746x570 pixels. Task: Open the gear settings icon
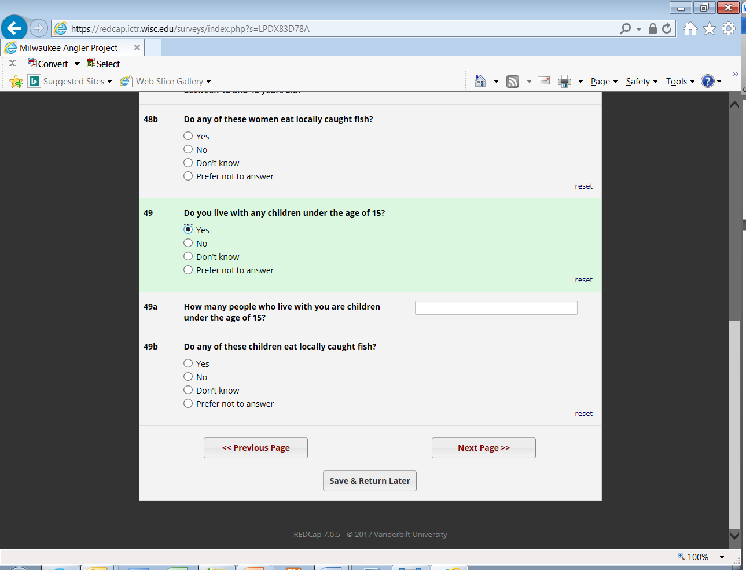(729, 28)
